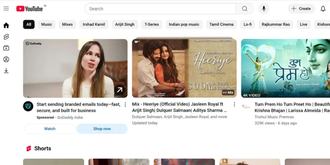The height and width of the screenshot is (165, 330).
Task: Open Mix - Heeriye video title
Action: click(x=179, y=107)
